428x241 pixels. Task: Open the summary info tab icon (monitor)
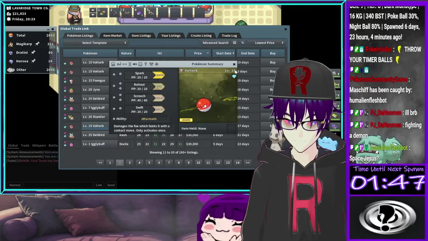pos(113,64)
